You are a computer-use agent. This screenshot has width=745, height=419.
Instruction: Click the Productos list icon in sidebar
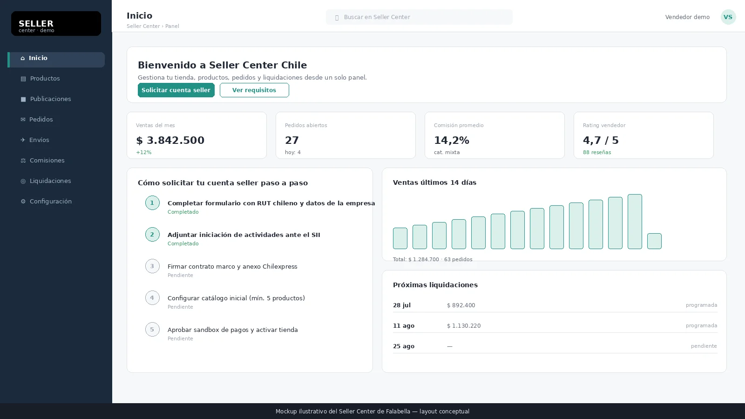[x=23, y=79]
